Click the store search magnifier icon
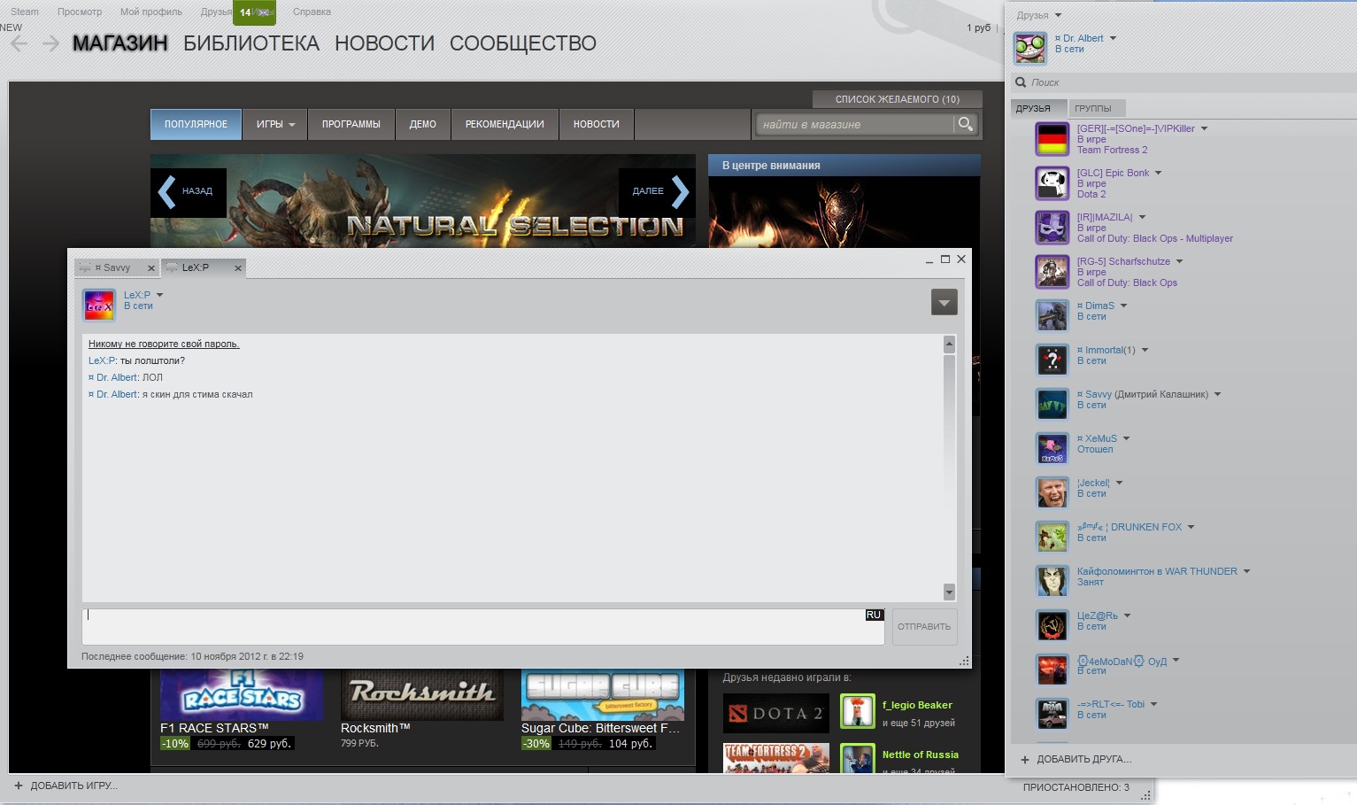Viewport: 1357px width, 805px height. (x=966, y=124)
